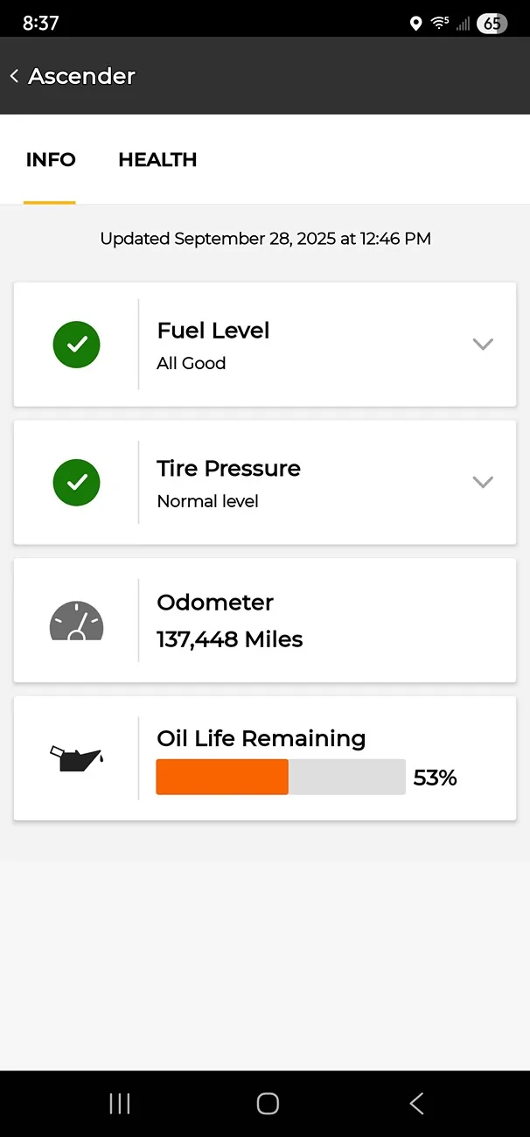Screen dimensions: 530x1137
Task: Tap the green checkmark for Fuel Level
Action: pyautogui.click(x=76, y=345)
